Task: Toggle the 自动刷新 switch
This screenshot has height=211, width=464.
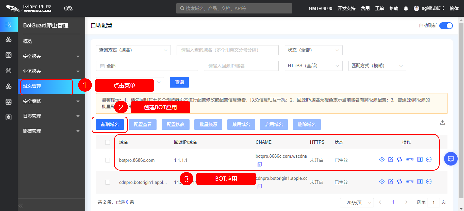Action: click(446, 26)
